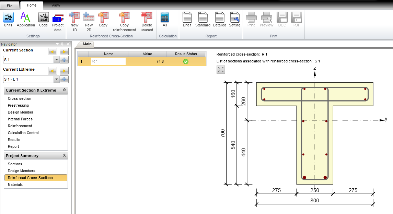
Task: Switch to the View ribbon tab
Action: 56,5
